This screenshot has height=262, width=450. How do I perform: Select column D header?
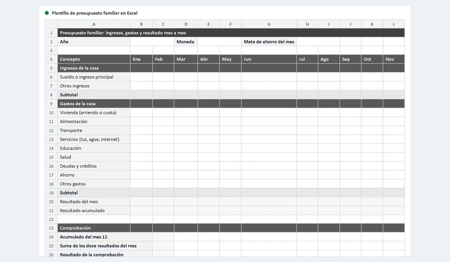pos(186,24)
